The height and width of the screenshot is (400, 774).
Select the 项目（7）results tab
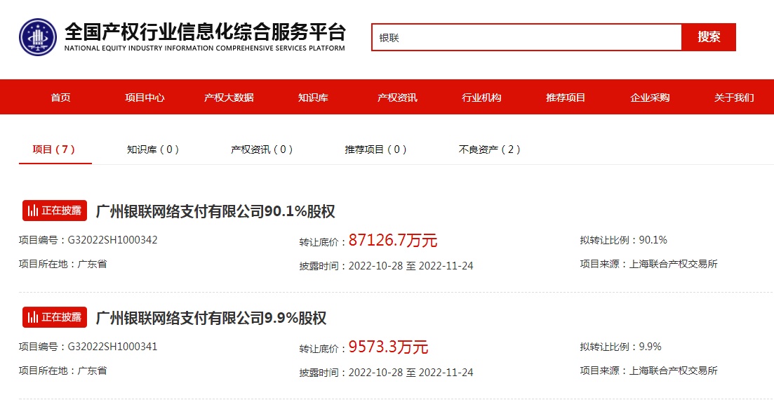pyautogui.click(x=54, y=149)
